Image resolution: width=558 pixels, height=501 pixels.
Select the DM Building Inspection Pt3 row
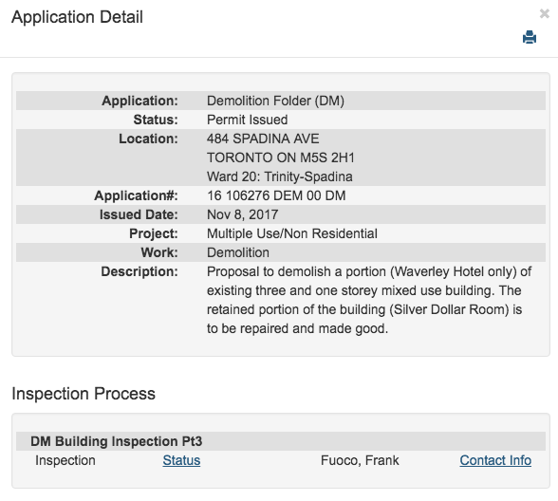281,441
